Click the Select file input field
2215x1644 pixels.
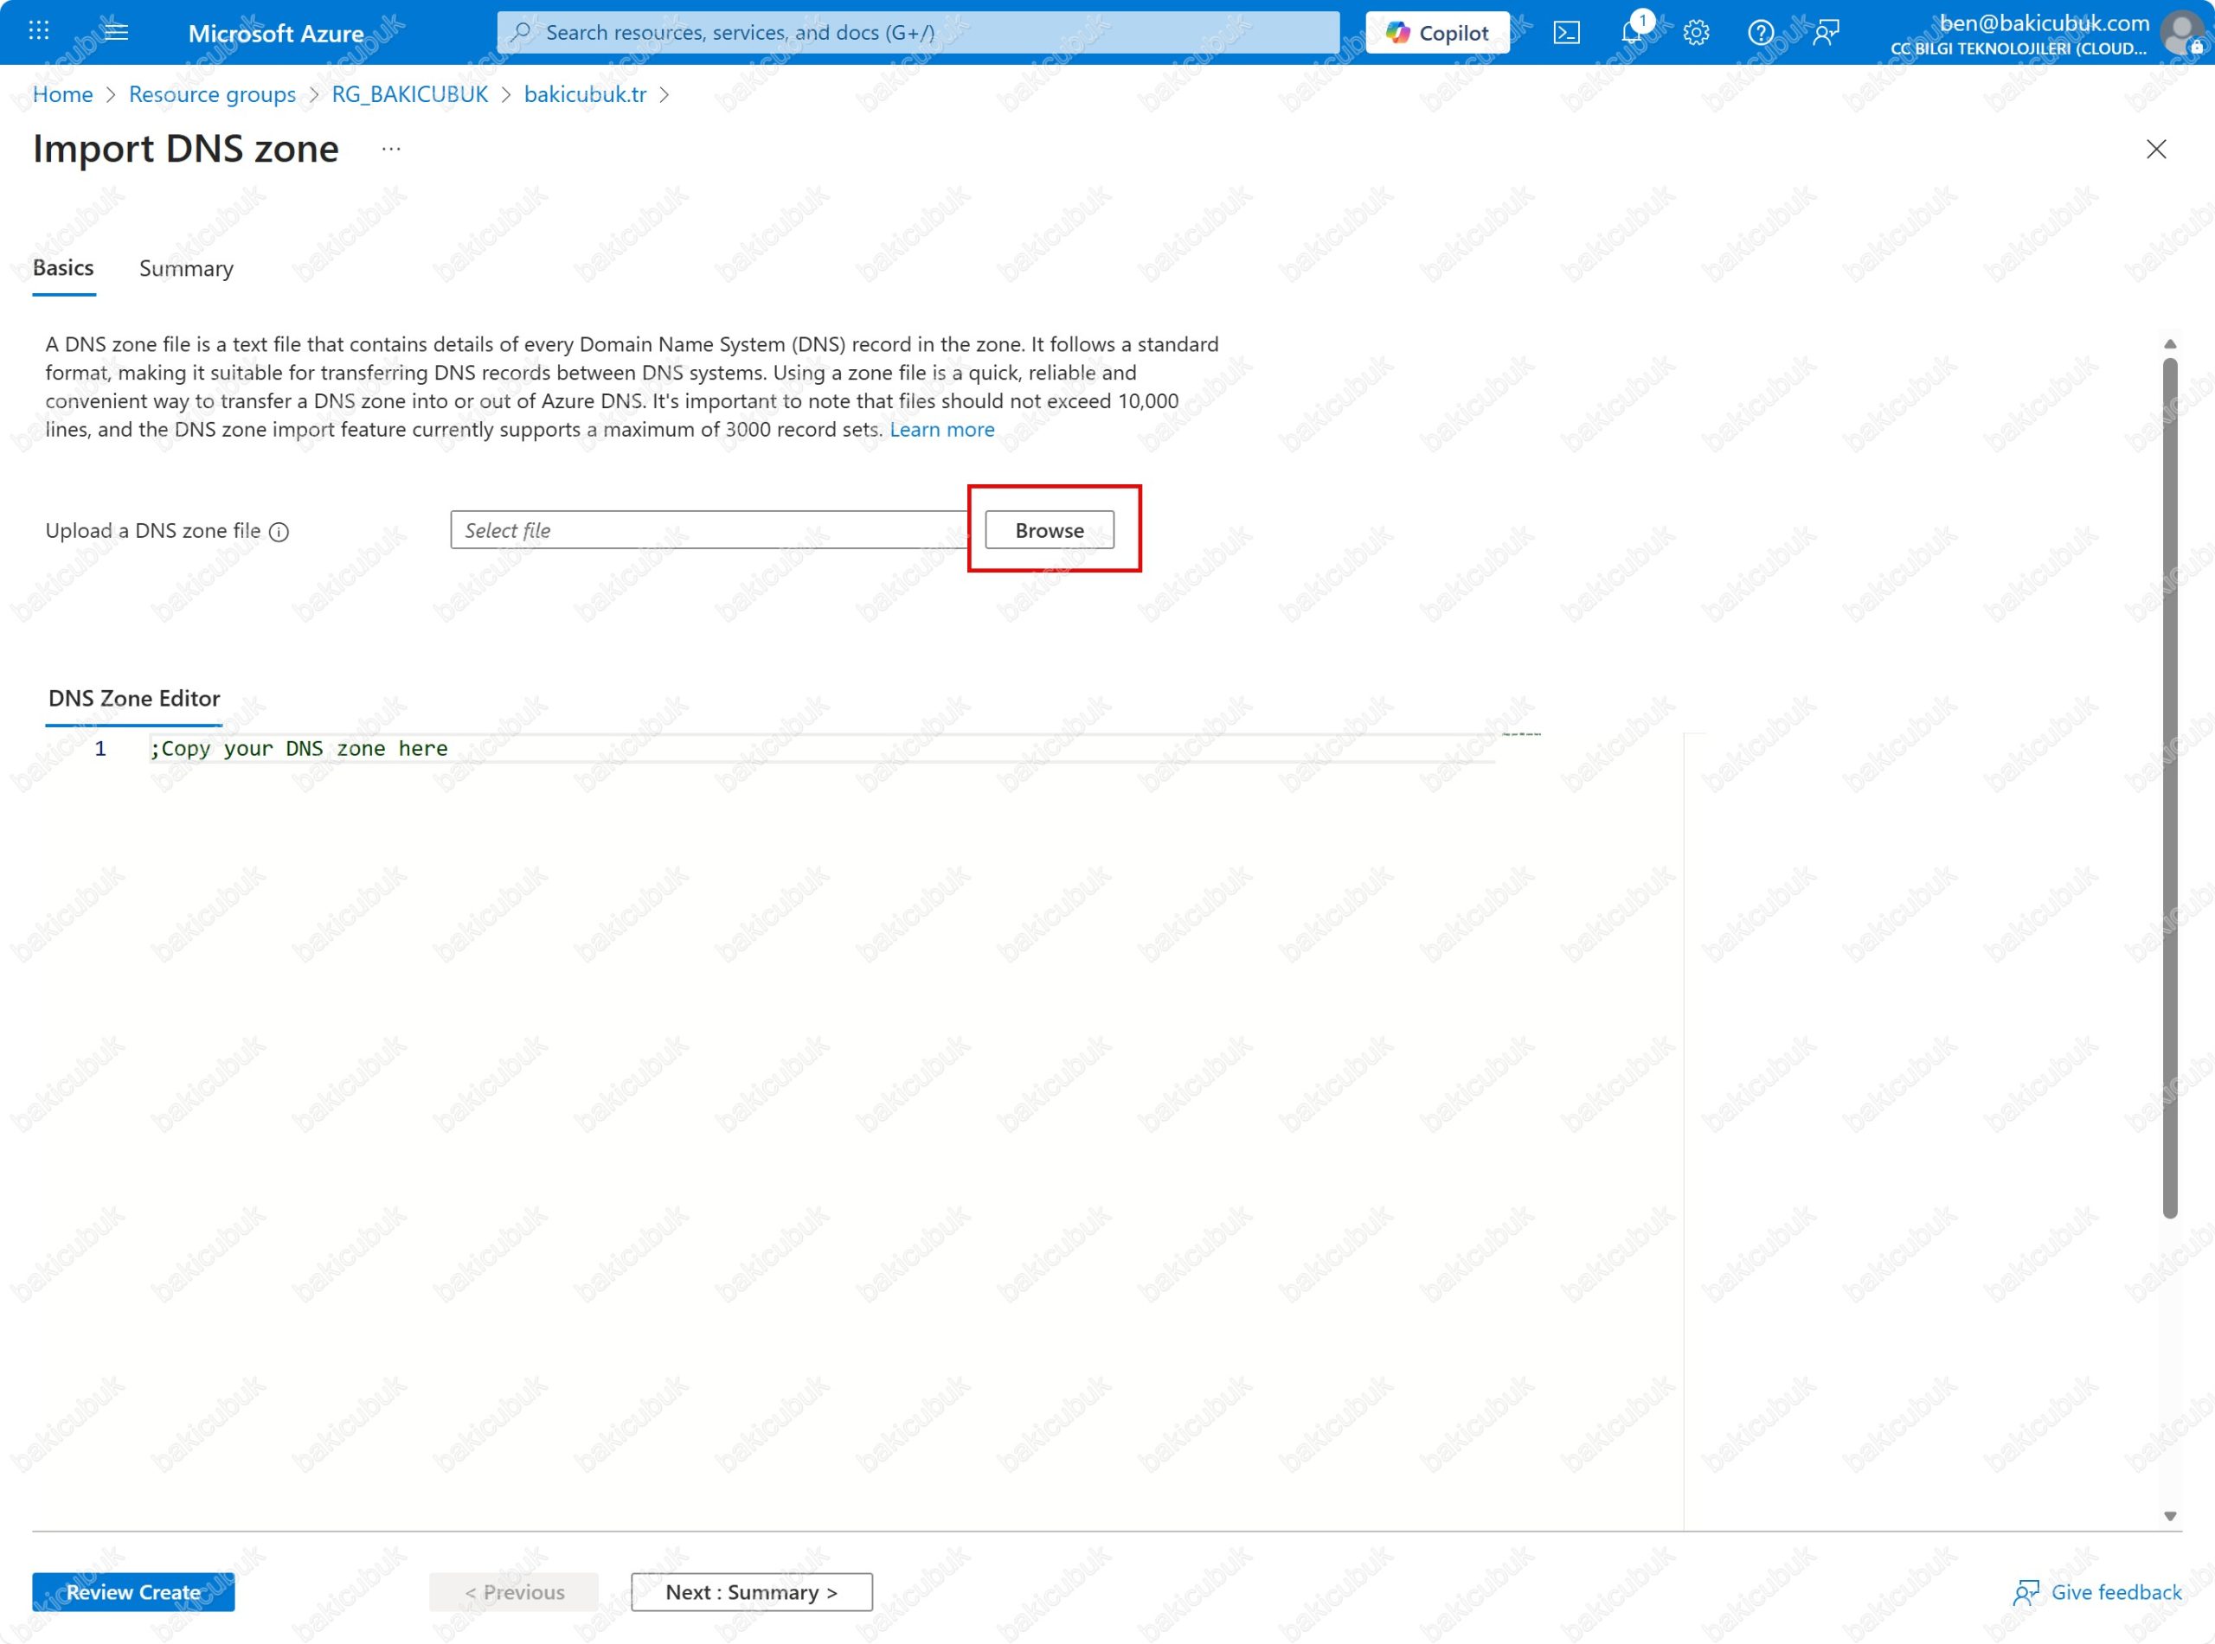tap(707, 530)
